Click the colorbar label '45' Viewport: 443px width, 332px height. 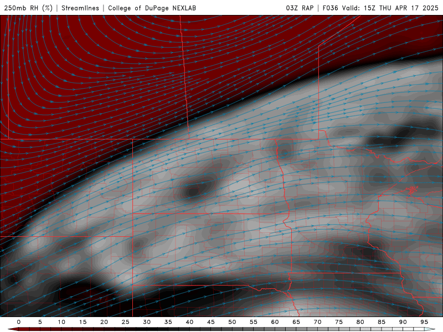[x=211, y=322]
